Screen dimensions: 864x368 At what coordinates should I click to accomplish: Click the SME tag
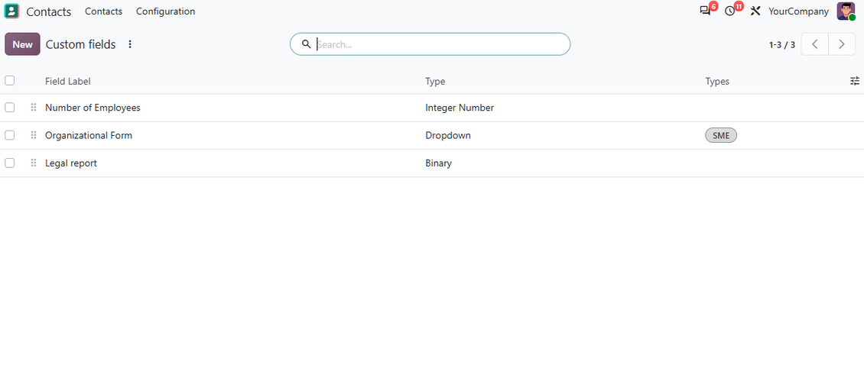[721, 135]
